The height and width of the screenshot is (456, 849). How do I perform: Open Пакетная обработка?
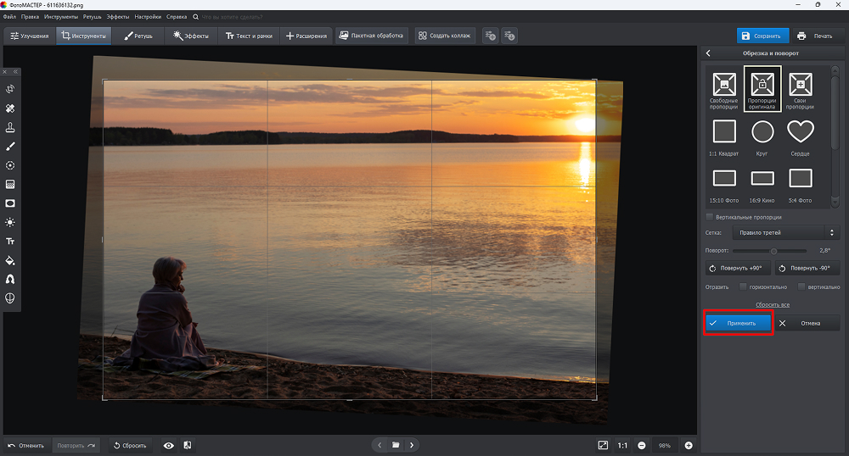click(x=372, y=36)
